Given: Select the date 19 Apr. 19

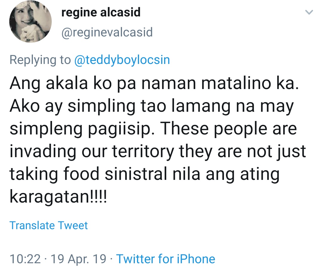Looking at the screenshot, I should (78, 259).
